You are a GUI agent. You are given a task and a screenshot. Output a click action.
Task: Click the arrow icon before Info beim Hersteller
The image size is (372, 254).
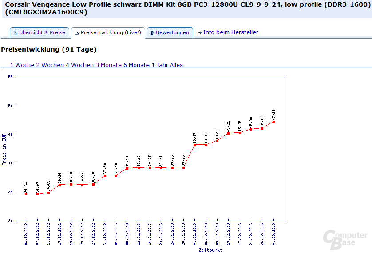pyautogui.click(x=200, y=32)
